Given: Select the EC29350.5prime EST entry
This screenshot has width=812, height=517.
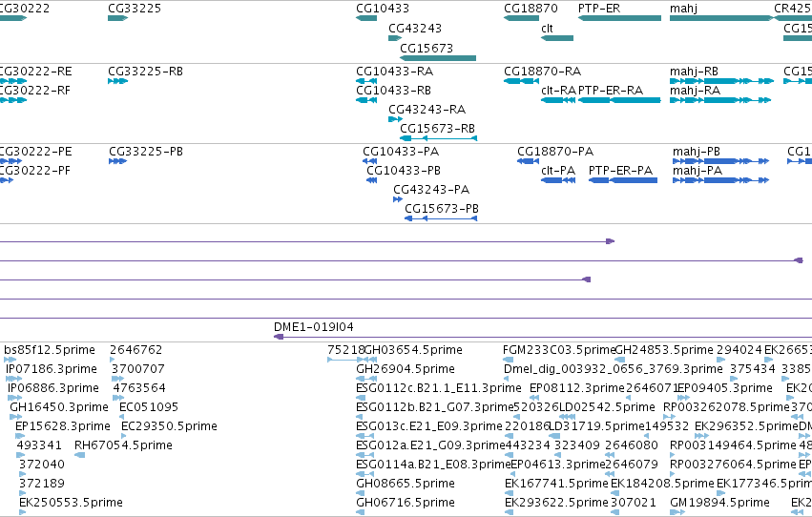Looking at the screenshot, I should [169, 426].
